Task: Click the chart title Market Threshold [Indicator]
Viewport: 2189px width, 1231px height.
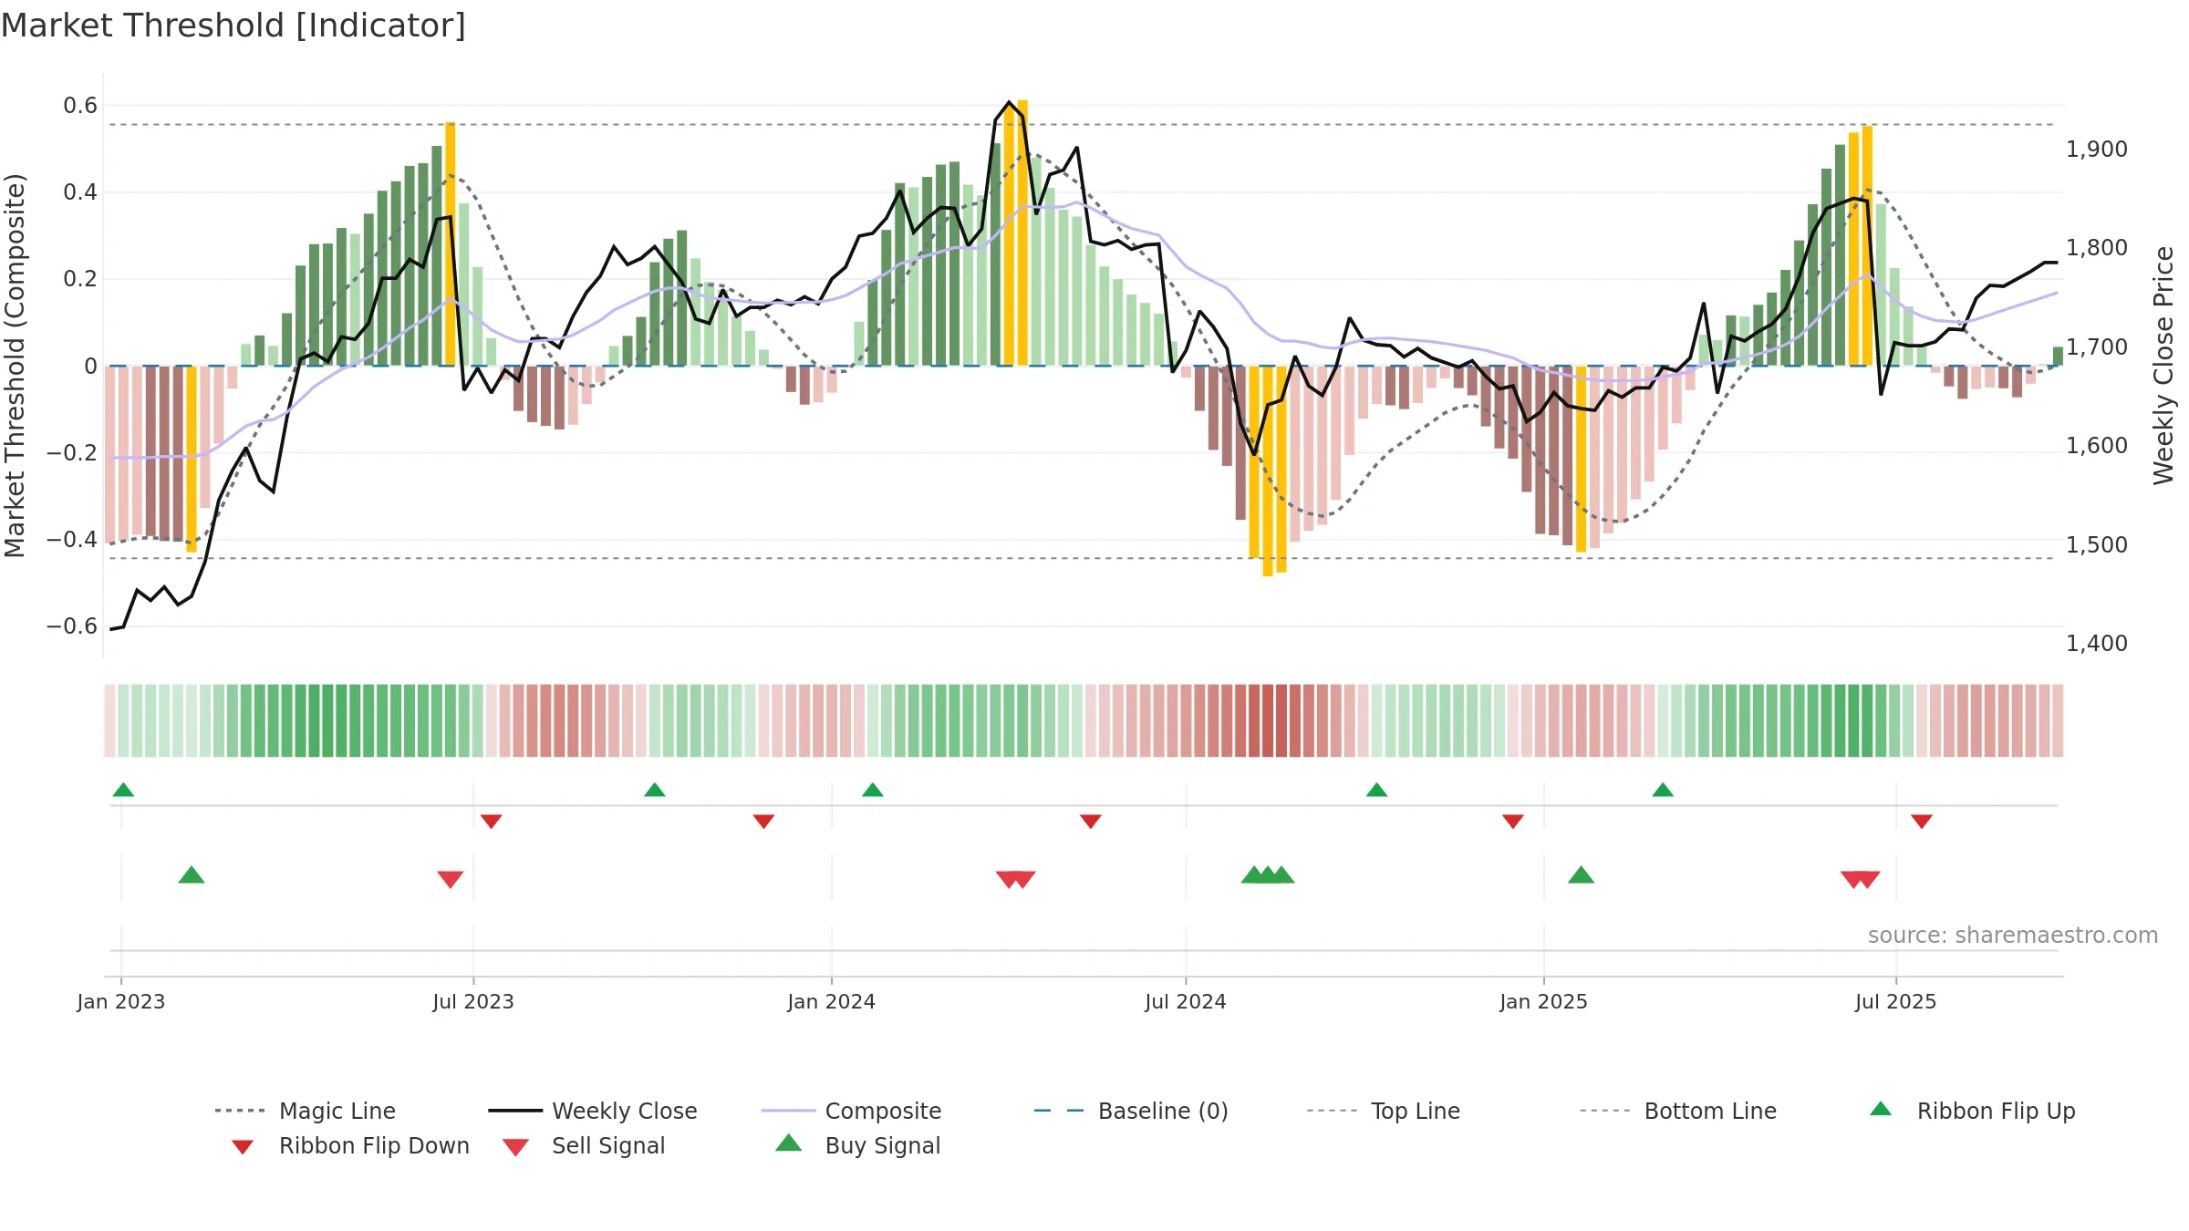Action: click(x=233, y=26)
